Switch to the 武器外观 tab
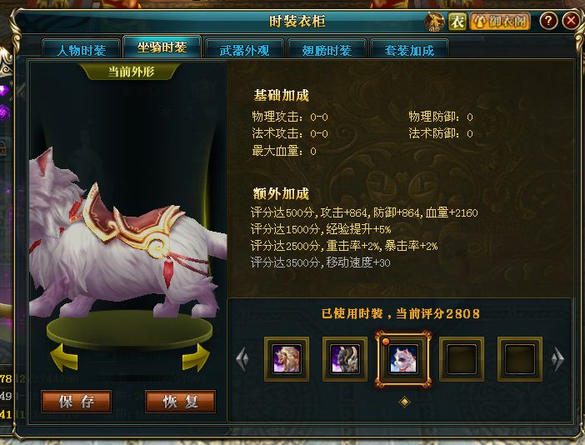Viewport: 585px width, 445px height. (244, 50)
